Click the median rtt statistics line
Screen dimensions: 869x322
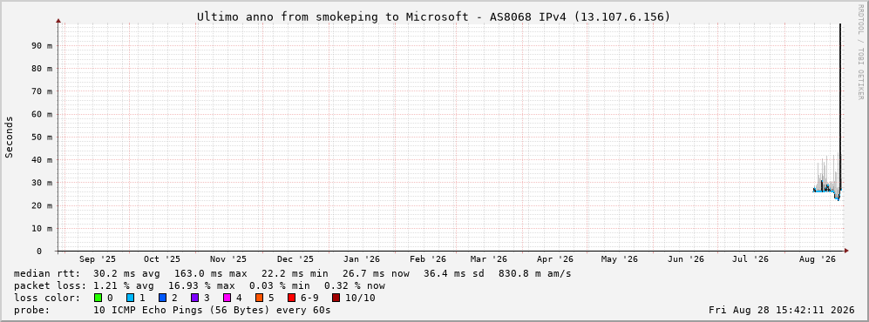(x=292, y=274)
